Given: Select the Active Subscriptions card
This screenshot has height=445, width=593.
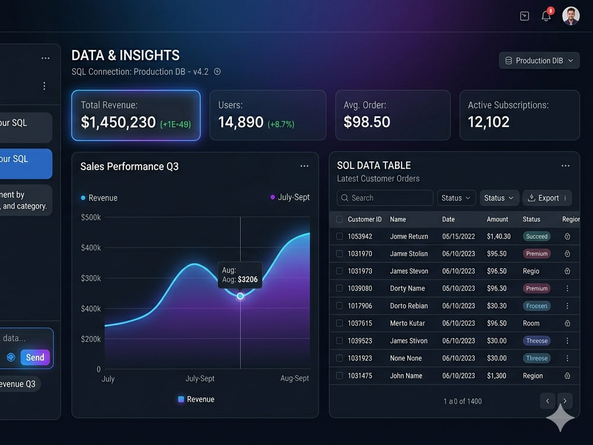Looking at the screenshot, I should 519,116.
